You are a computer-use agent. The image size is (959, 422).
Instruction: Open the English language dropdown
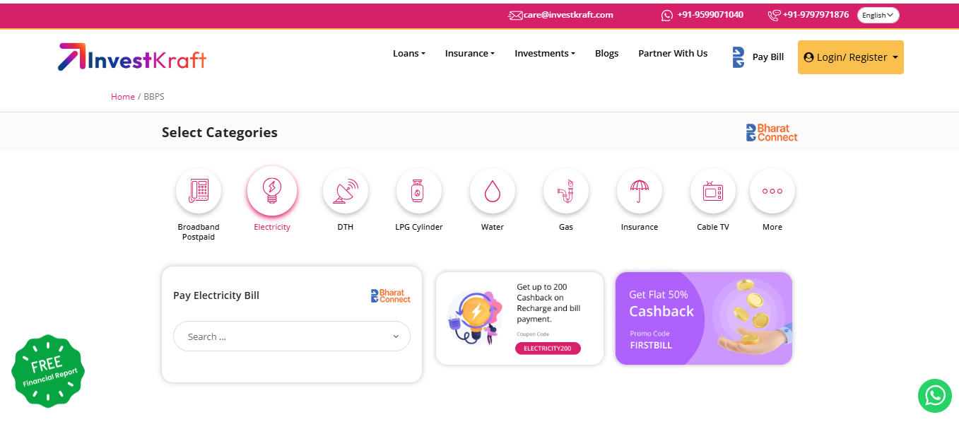click(x=878, y=15)
